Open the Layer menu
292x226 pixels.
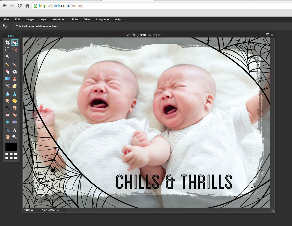pos(43,20)
